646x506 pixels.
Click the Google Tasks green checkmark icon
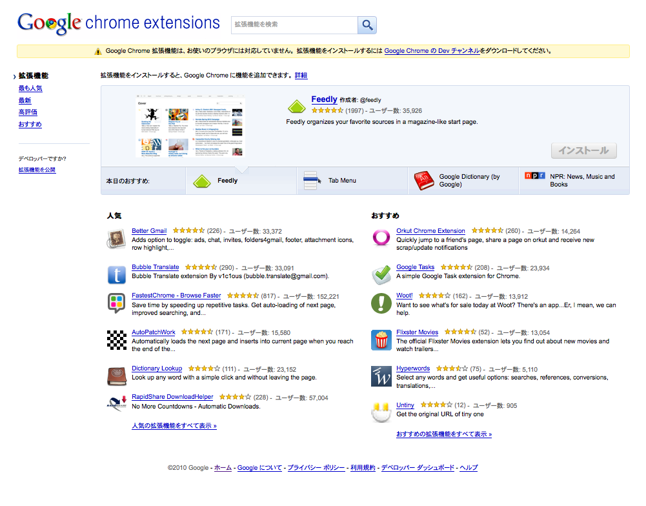coord(381,275)
